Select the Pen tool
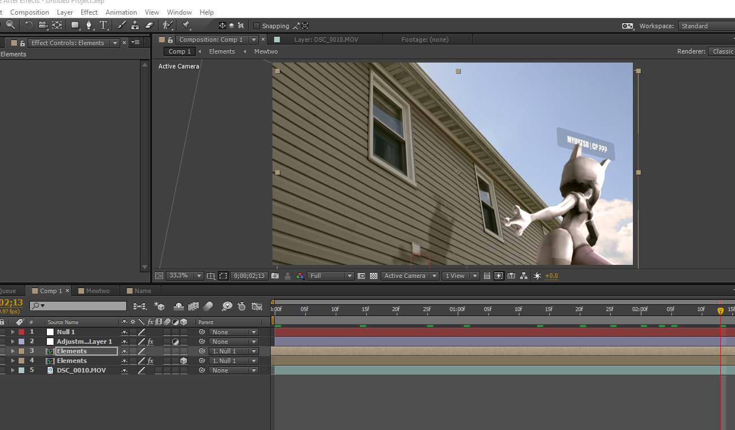This screenshot has height=430, width=735. (x=89, y=25)
